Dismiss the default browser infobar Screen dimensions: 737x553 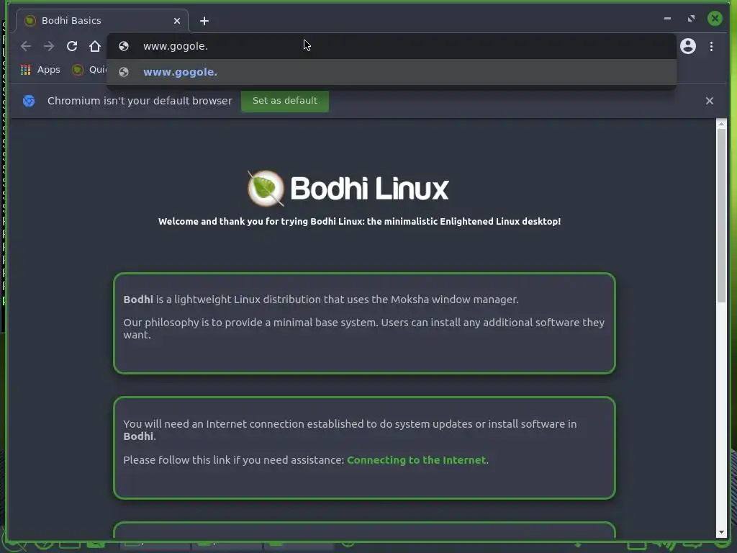point(709,101)
